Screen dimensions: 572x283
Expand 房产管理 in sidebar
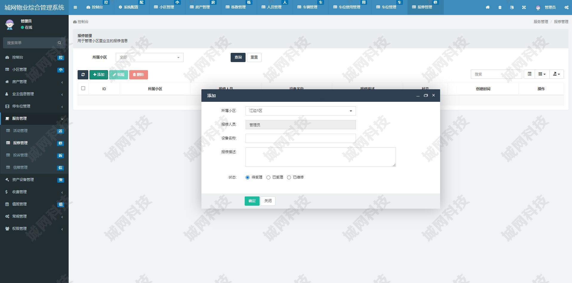pos(34,81)
